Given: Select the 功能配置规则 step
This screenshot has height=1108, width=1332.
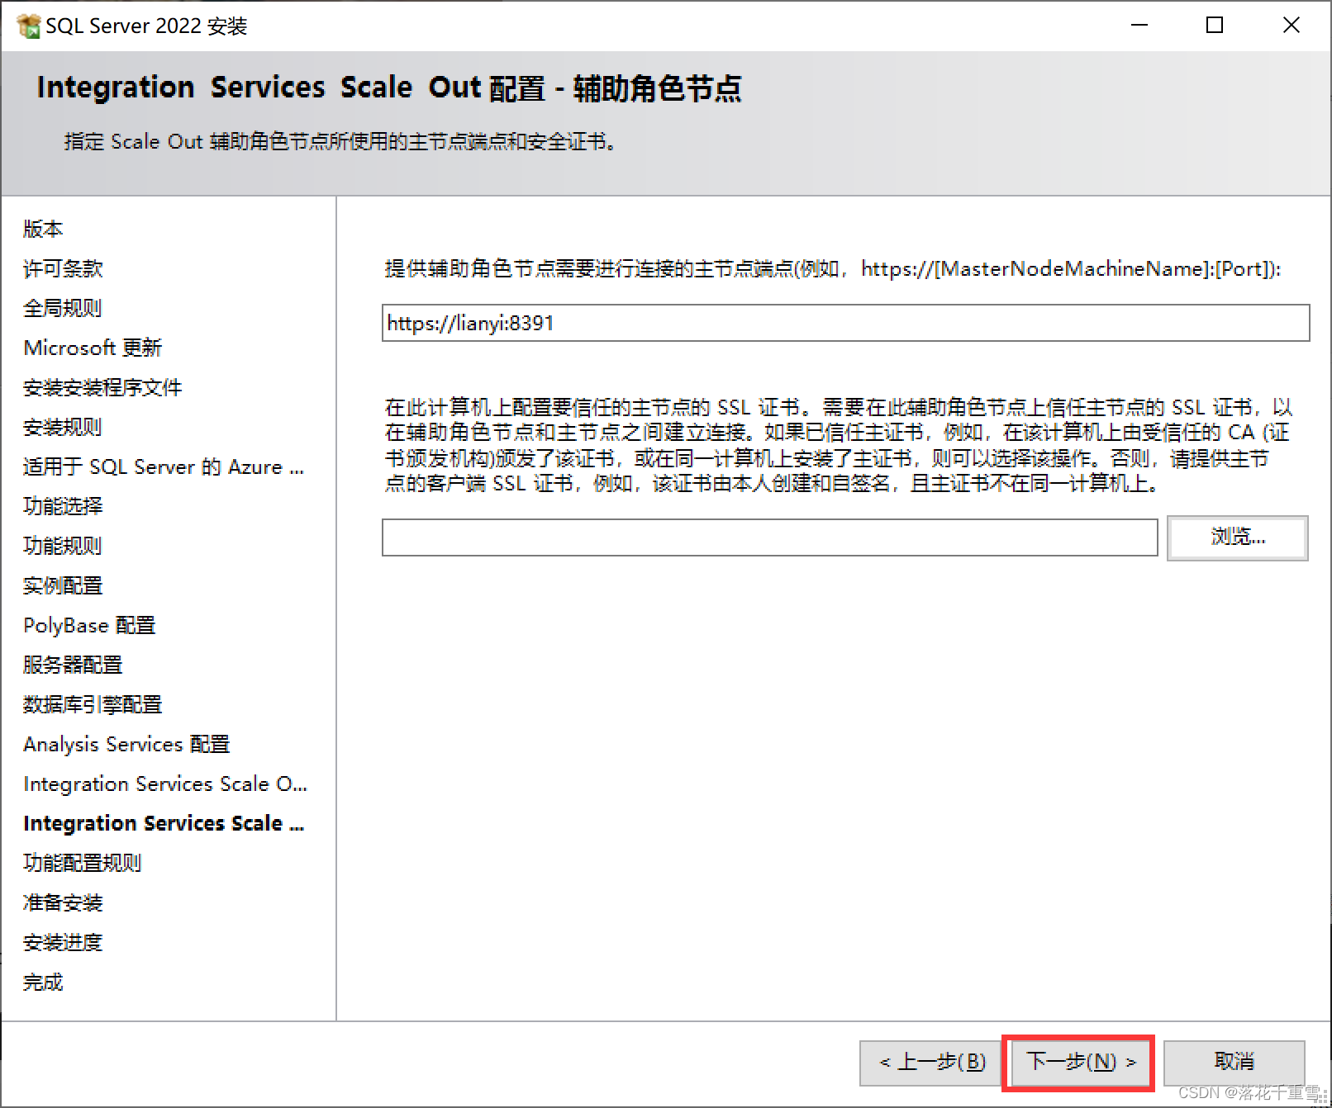Looking at the screenshot, I should point(83,863).
